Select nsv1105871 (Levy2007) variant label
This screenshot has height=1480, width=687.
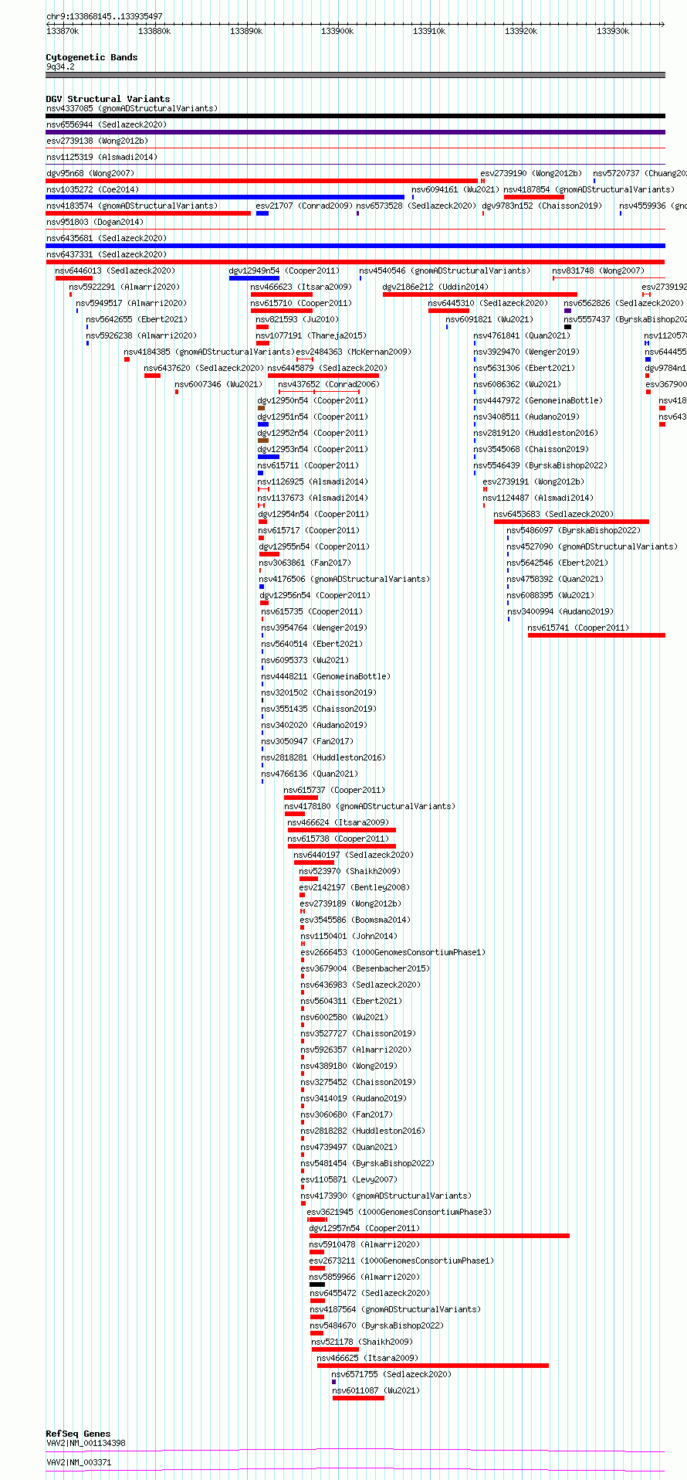[x=349, y=1179]
